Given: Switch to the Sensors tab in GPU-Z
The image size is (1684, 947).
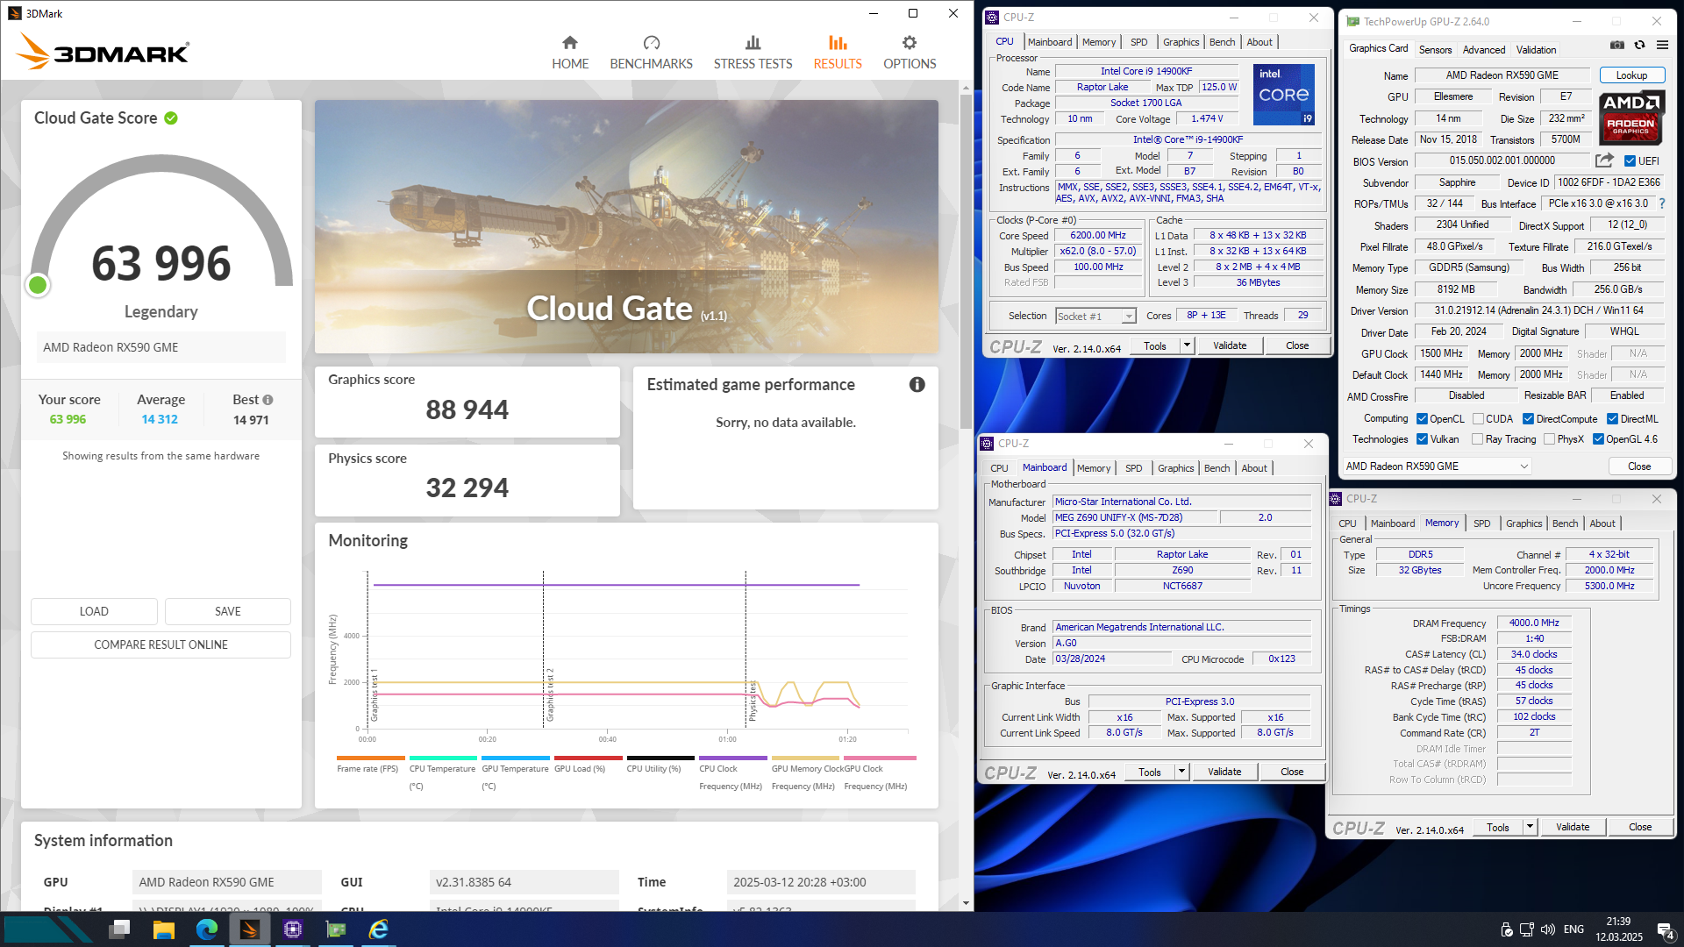Looking at the screenshot, I should [1435, 50].
